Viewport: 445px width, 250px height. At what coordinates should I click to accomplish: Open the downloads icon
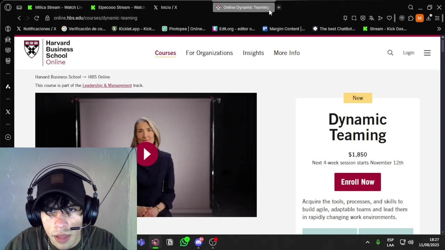tap(429, 18)
